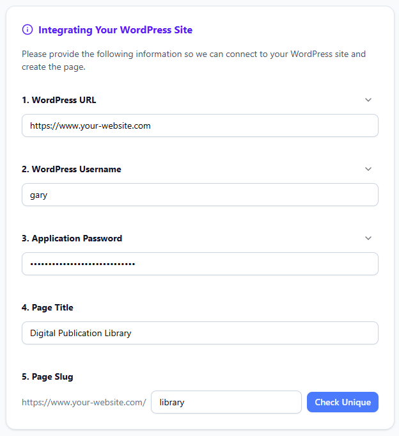
Task: Focus the WordPress Username field
Action: coord(199,195)
